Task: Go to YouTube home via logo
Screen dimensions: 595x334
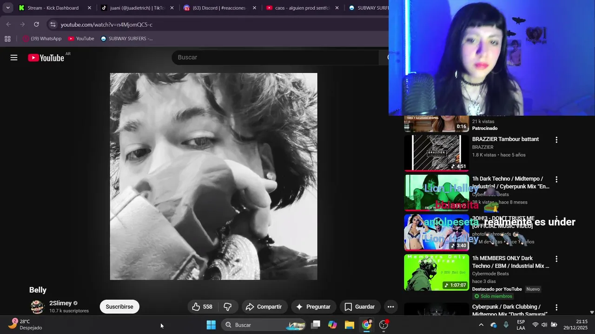Action: (x=46, y=58)
